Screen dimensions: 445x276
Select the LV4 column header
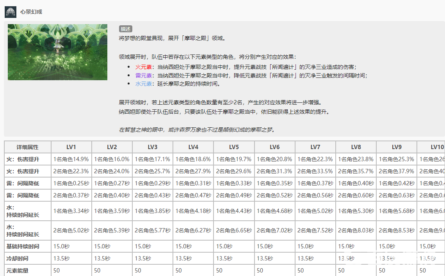(193, 147)
